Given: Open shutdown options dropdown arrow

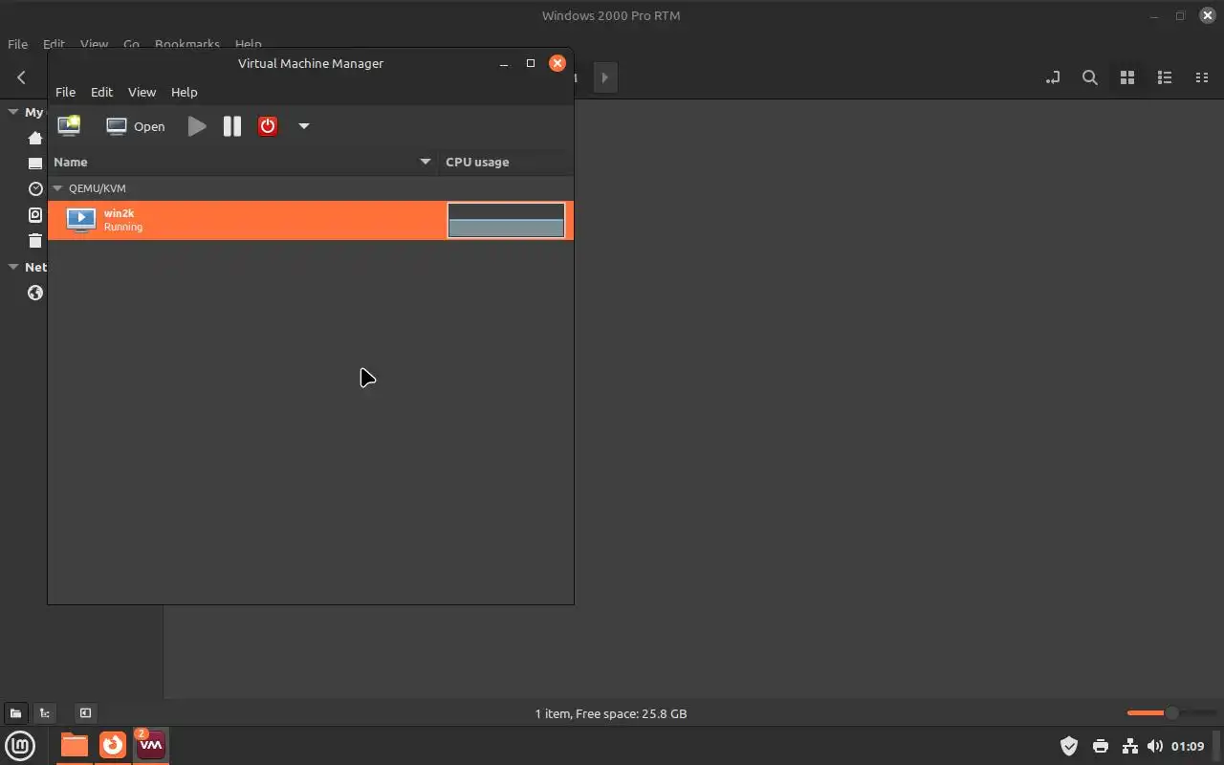Looking at the screenshot, I should coord(304,126).
